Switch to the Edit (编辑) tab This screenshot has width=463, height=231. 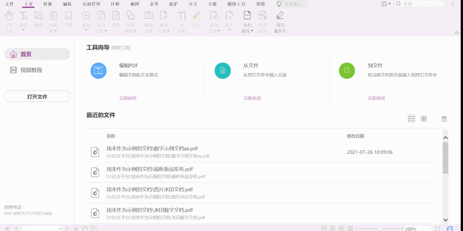67,4
